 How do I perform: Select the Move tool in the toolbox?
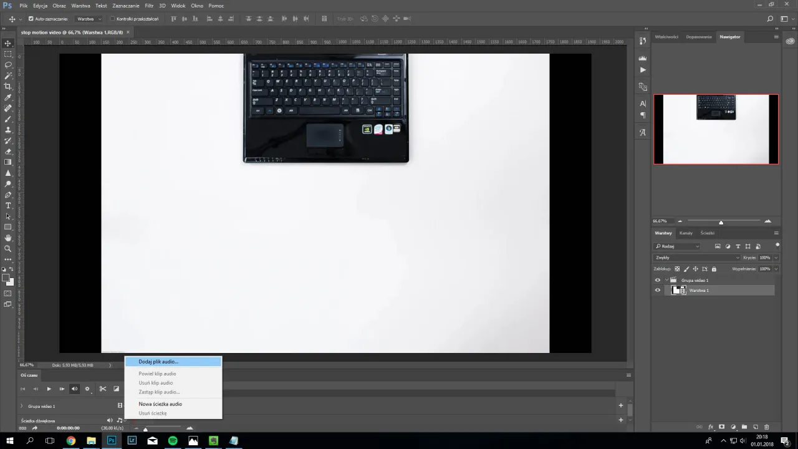pos(8,43)
